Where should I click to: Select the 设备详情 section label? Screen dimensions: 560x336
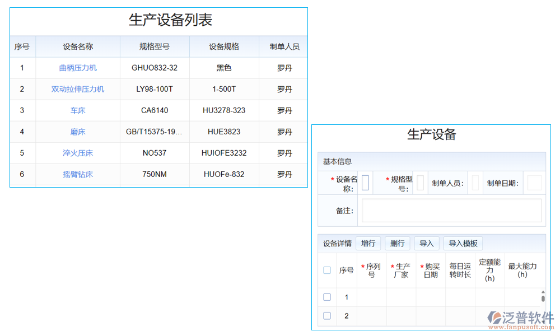(337, 243)
